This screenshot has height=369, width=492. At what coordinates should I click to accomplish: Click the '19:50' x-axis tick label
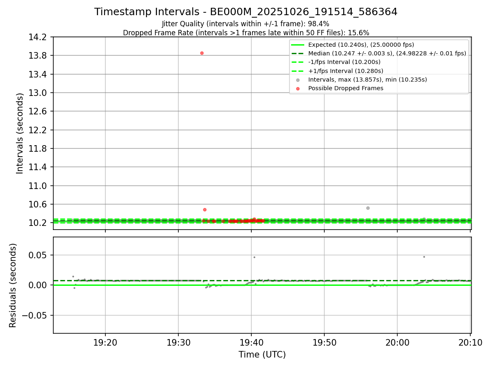tap(324, 342)
